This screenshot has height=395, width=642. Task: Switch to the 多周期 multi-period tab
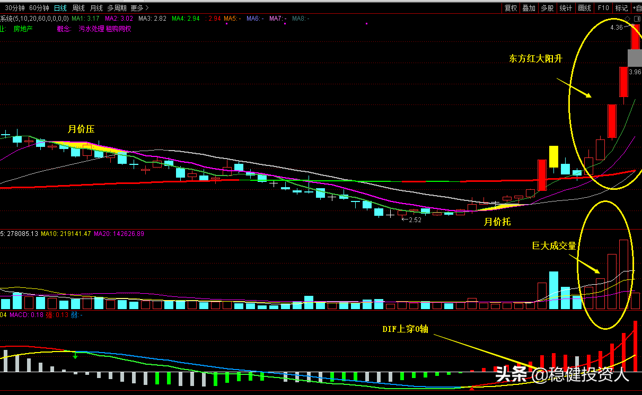tap(117, 8)
